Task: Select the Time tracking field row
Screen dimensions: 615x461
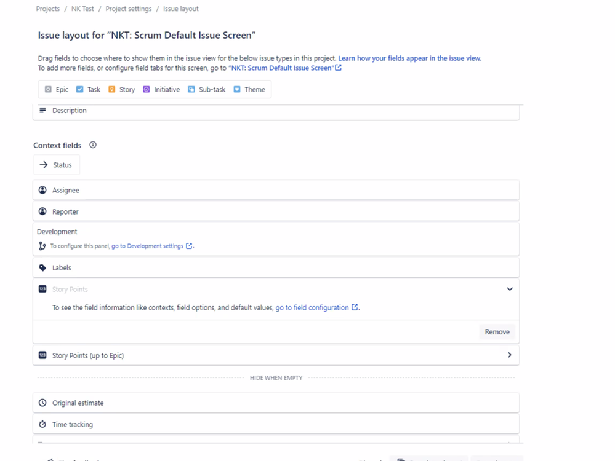Action: 276,424
